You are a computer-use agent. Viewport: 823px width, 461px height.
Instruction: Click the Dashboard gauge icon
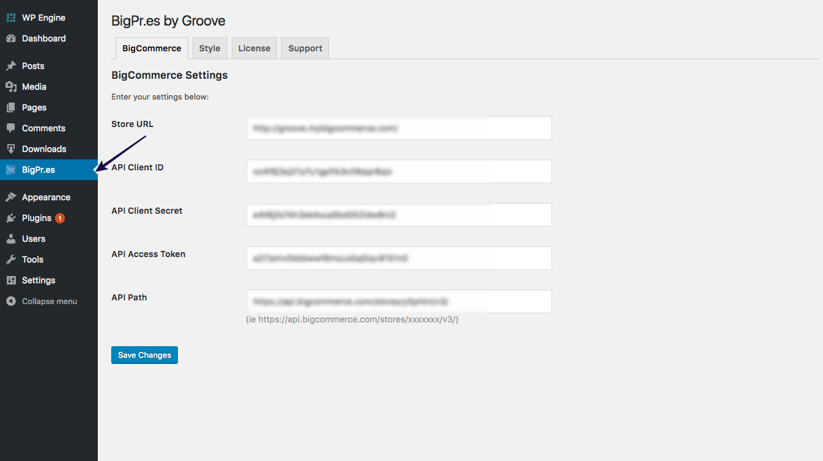(x=11, y=38)
